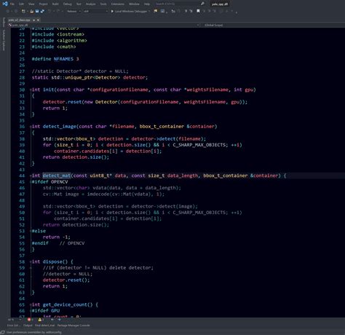Click the Navigate Forward toolbar icon
This screenshot has height=335, width=345.
(16, 11)
